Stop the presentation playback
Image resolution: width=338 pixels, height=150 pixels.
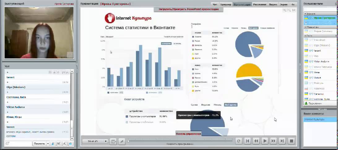pos(292,141)
